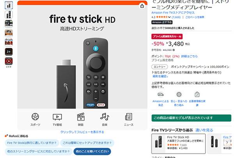Click the Rufus logo icon
The image size is (234, 158).
(6, 136)
